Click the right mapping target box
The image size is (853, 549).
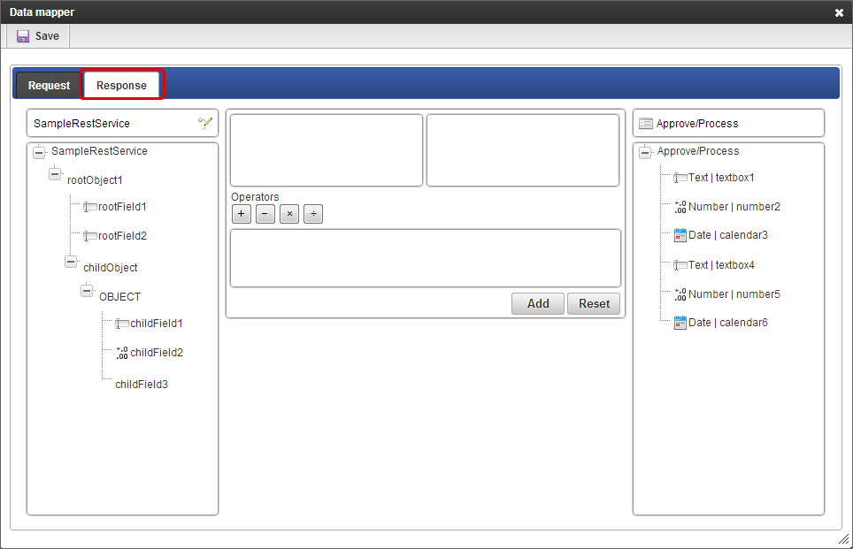523,150
